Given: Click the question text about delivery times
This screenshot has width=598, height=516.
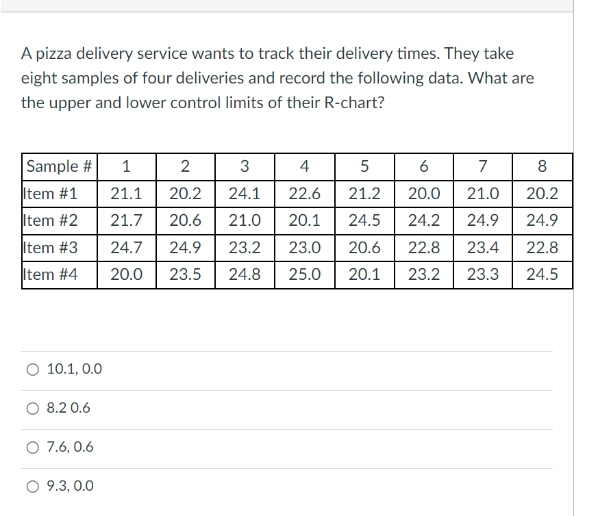Looking at the screenshot, I should click(x=267, y=77).
